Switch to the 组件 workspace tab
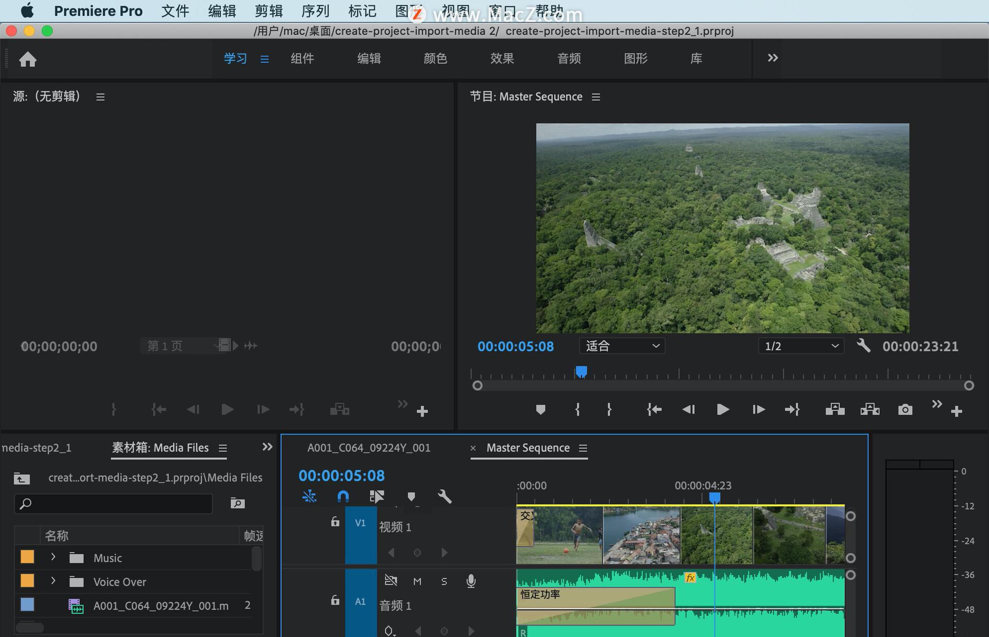 tap(302, 59)
